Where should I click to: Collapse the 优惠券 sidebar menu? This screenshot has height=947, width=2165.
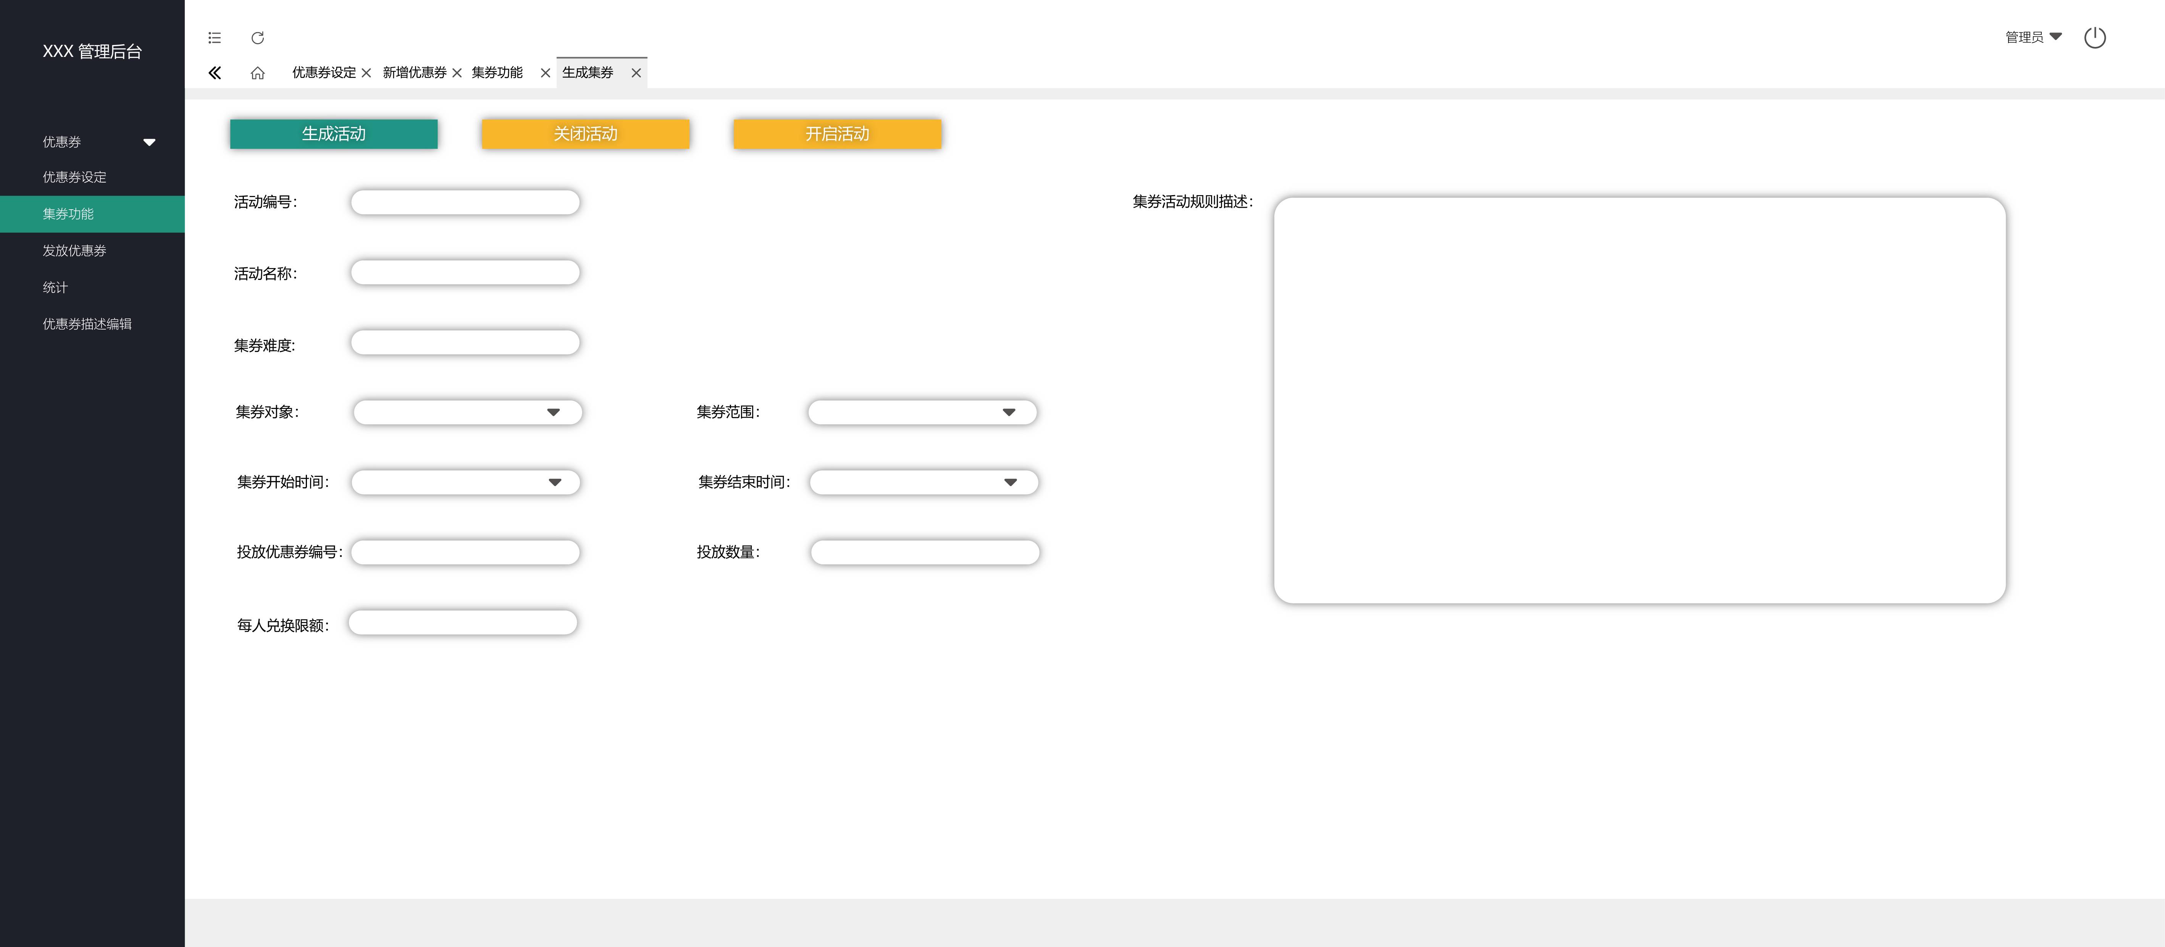149,142
